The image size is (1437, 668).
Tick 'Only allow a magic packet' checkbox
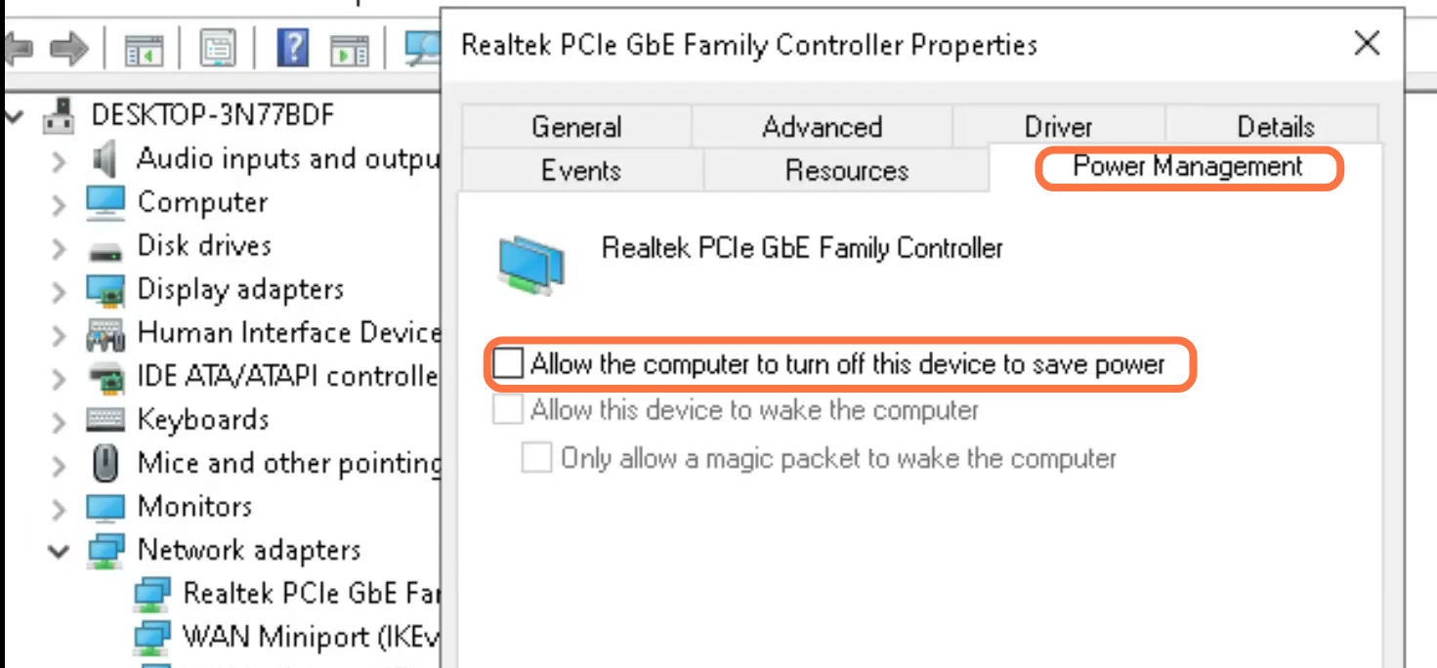click(x=537, y=457)
